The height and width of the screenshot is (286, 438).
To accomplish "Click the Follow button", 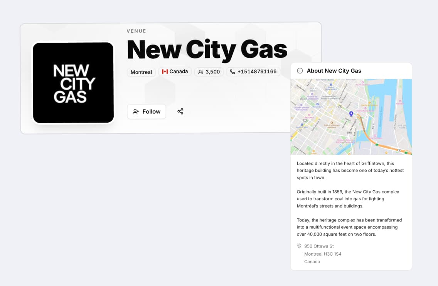I will click(x=147, y=112).
